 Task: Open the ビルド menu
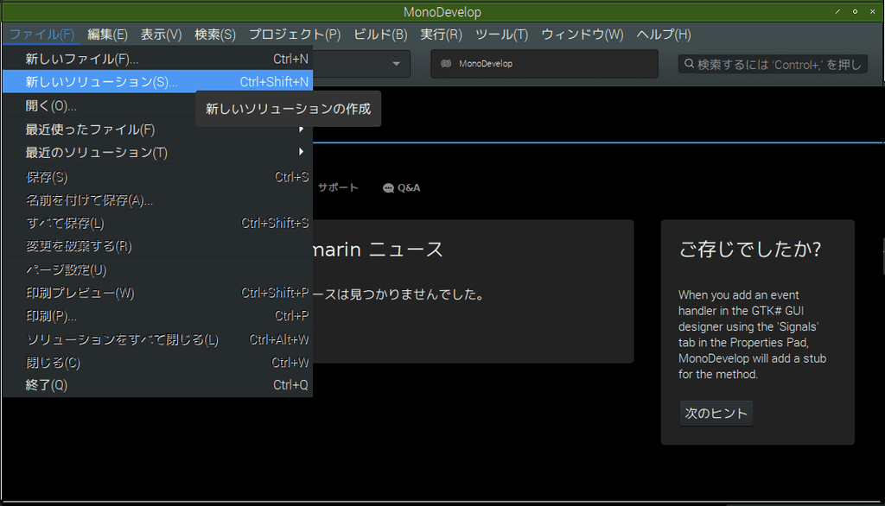click(x=379, y=35)
